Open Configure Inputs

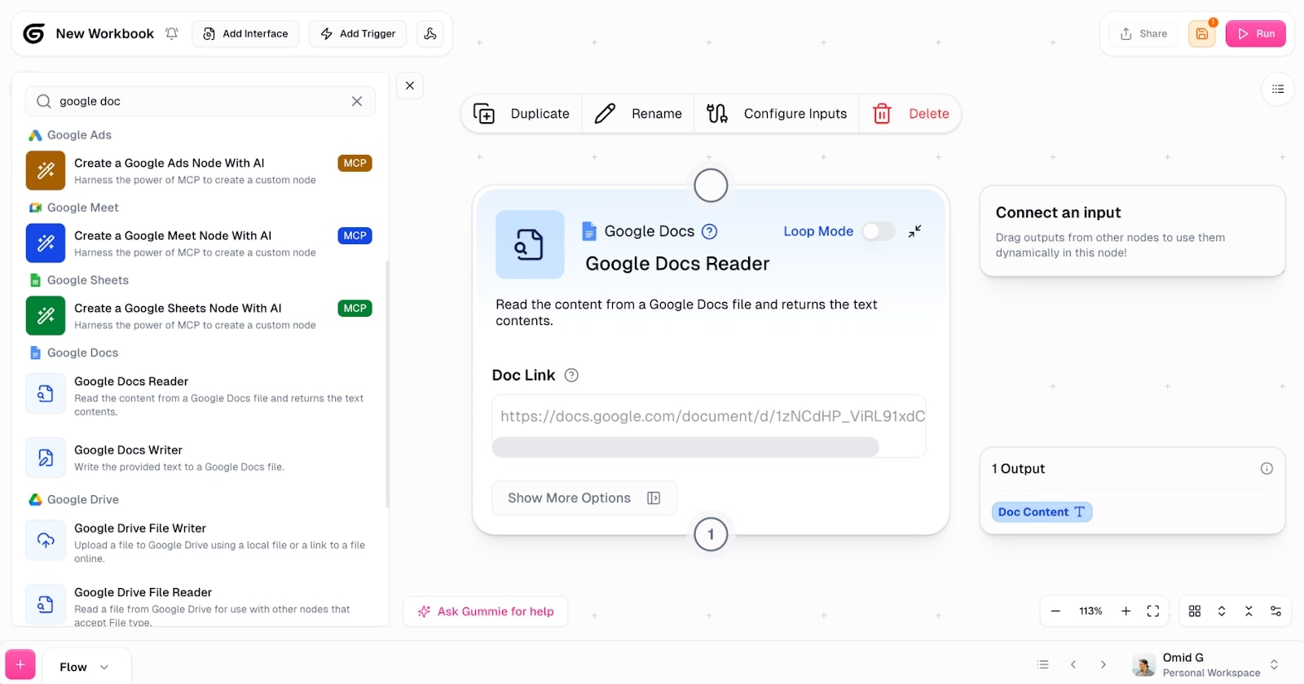[x=777, y=113]
